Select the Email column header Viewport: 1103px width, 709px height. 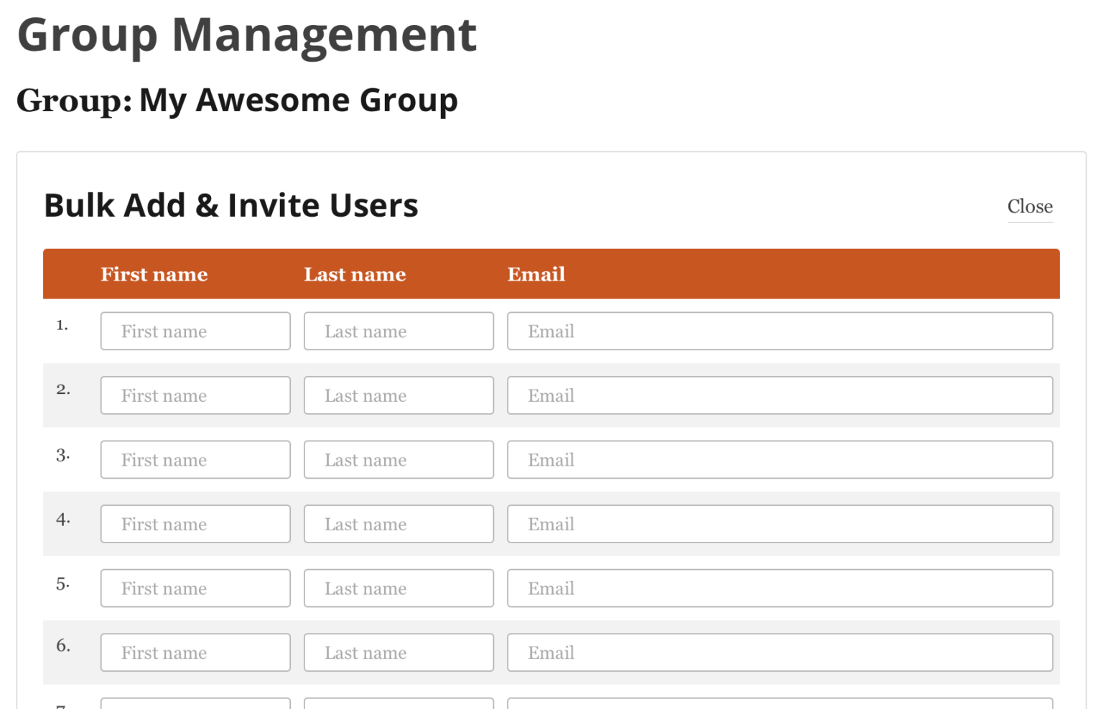click(536, 274)
